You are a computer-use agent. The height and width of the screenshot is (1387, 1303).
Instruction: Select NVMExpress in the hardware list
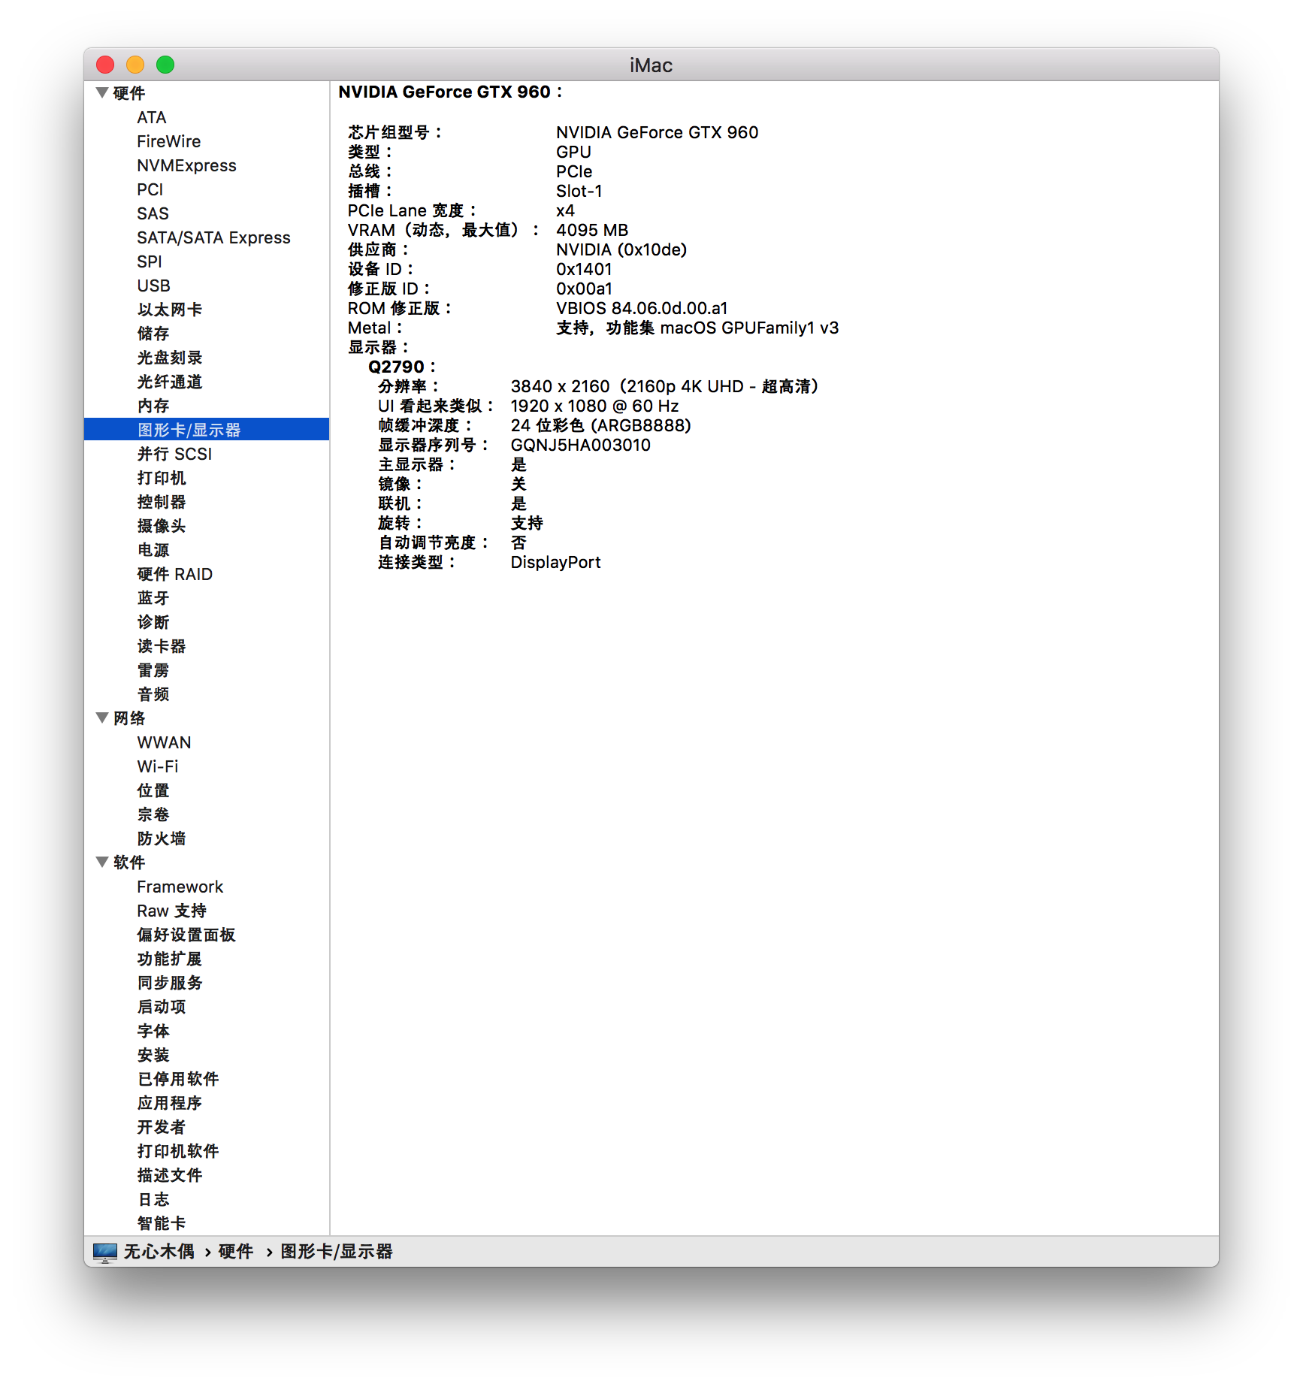point(186,165)
